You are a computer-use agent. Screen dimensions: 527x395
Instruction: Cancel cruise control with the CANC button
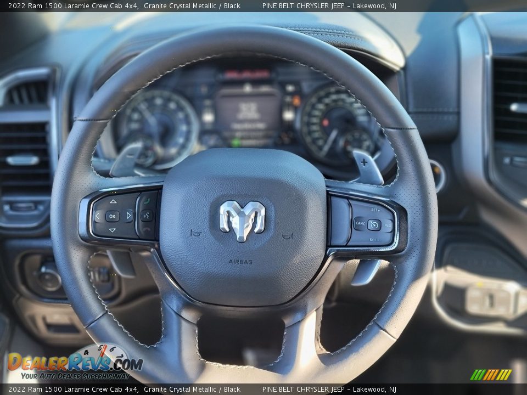point(360,223)
